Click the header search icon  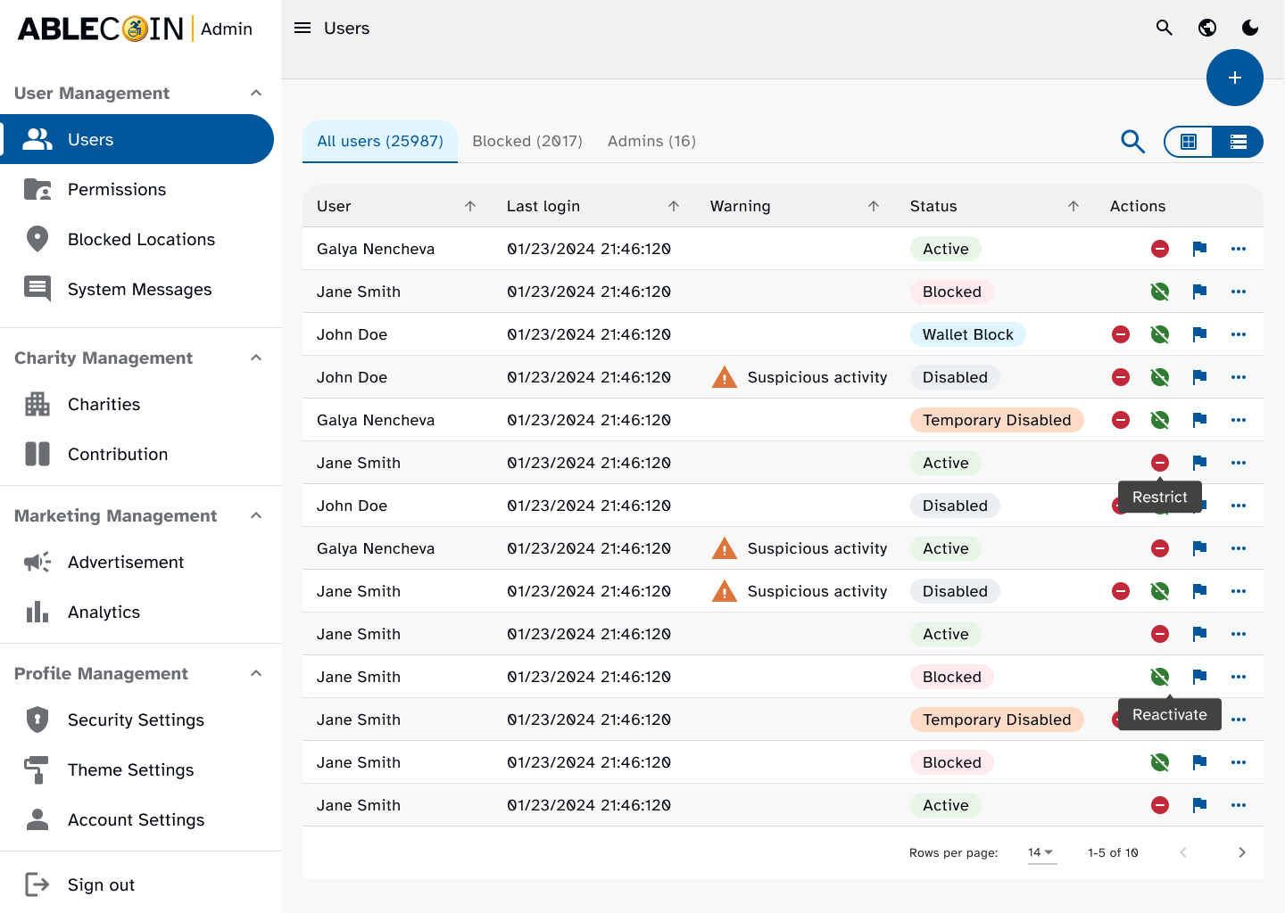pos(1164,28)
